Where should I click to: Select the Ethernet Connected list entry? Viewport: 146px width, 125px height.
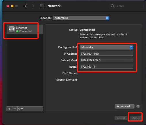(25, 29)
